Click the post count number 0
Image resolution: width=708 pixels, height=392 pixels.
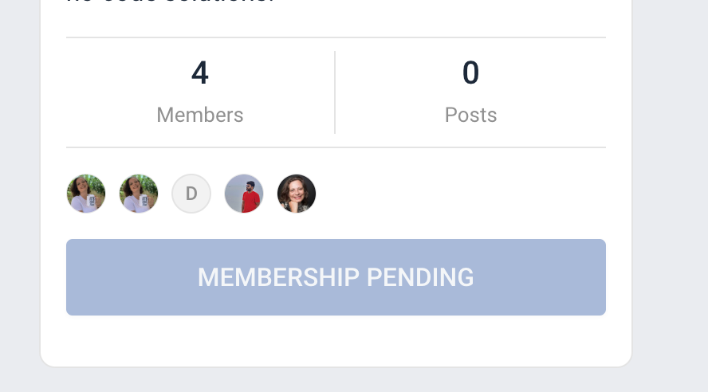[x=470, y=73]
